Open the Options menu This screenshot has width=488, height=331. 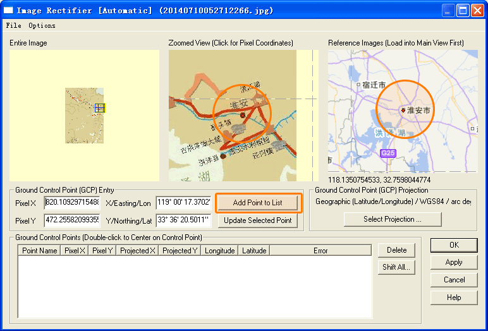tap(42, 25)
